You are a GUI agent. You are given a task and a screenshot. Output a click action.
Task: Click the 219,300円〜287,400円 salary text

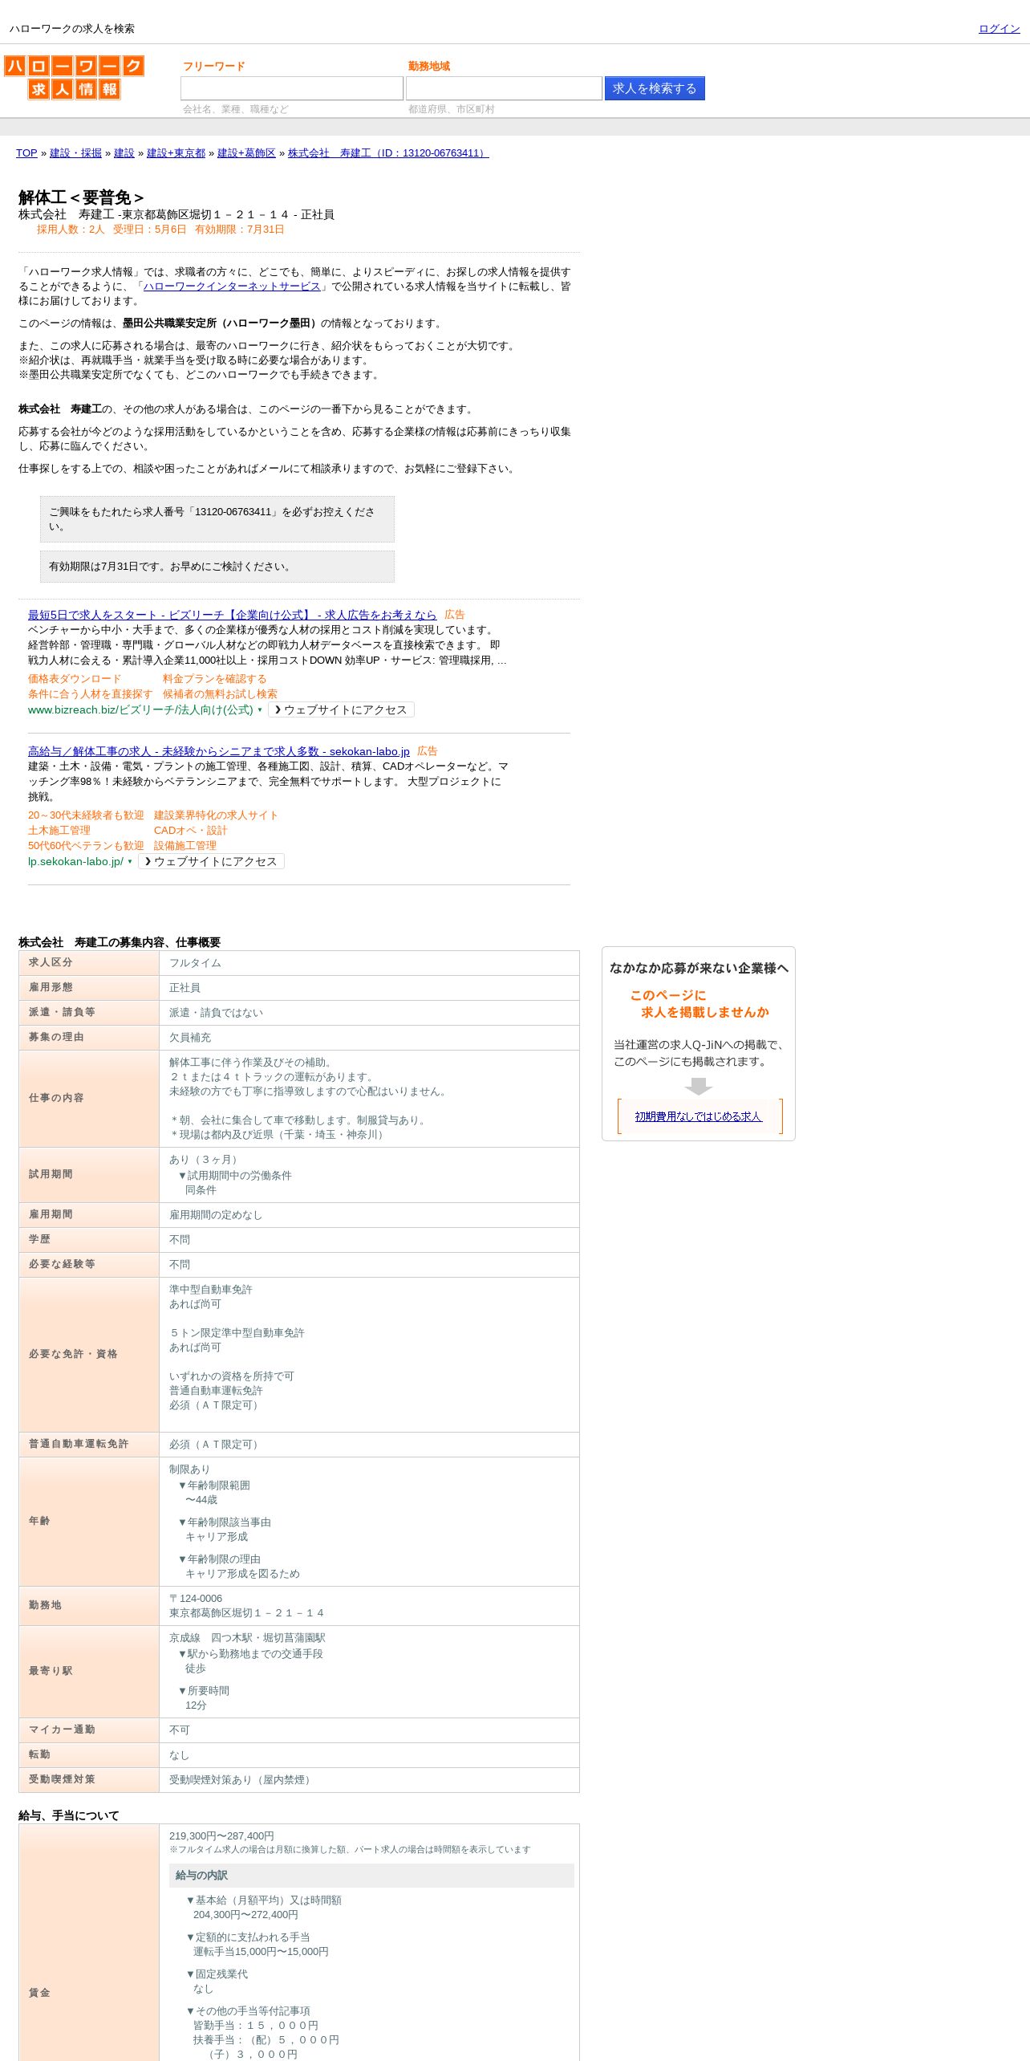[221, 1836]
